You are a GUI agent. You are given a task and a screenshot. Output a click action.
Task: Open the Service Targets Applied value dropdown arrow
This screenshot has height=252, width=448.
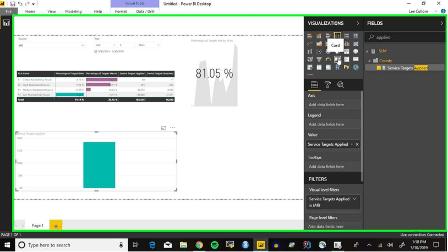[x=352, y=144]
